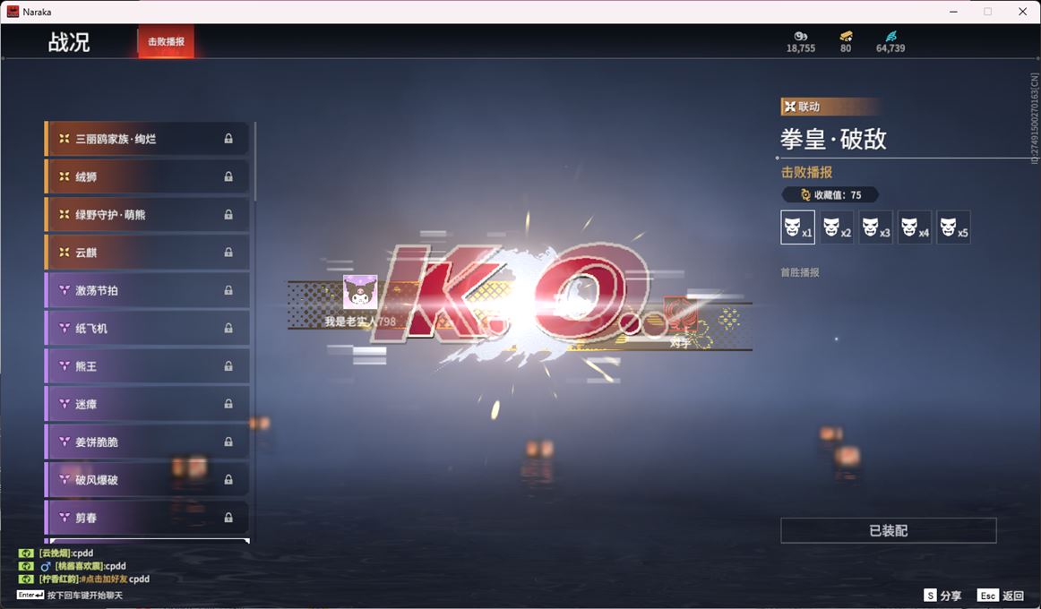This screenshot has width=1041, height=609.
Task: Click the 18,755 currency icon
Action: click(801, 37)
